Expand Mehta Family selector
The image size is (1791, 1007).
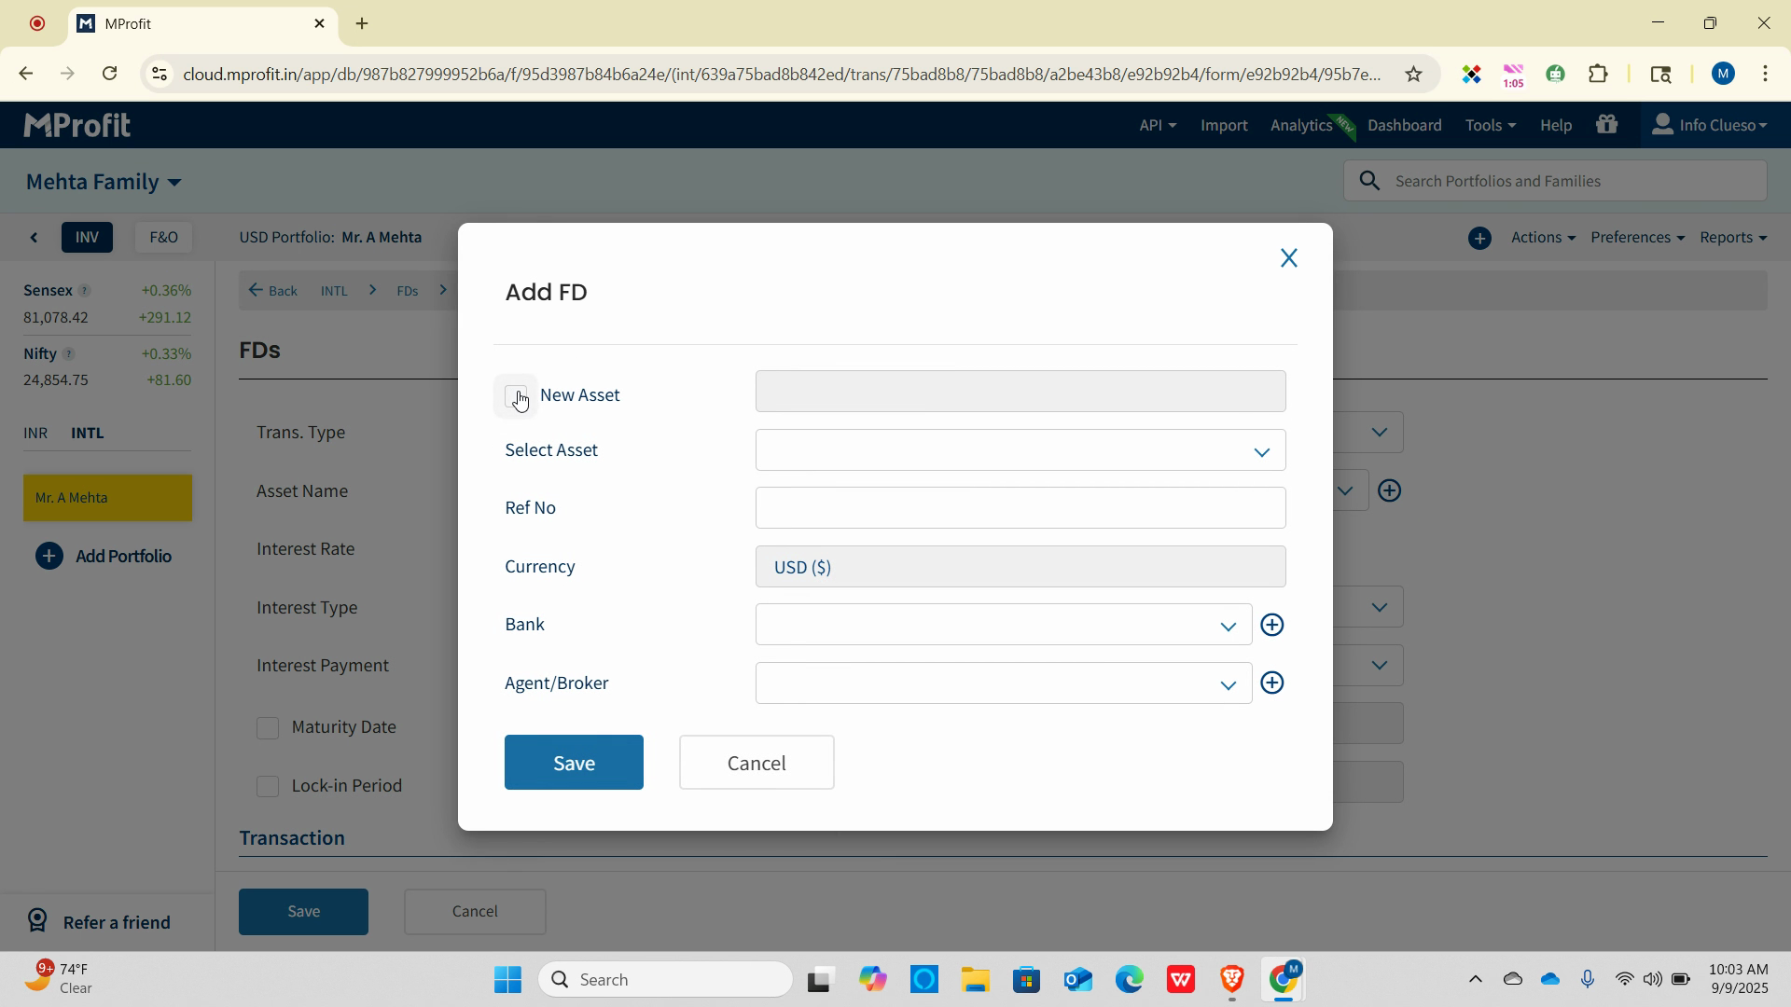(x=104, y=182)
